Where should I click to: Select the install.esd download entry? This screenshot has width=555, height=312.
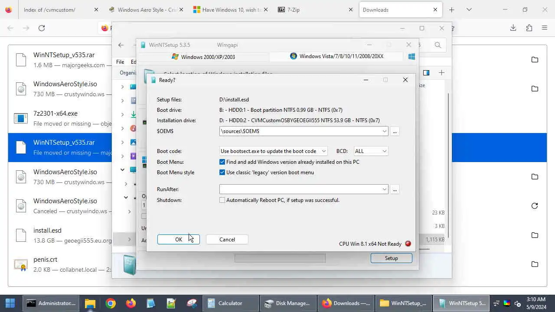coord(277,235)
